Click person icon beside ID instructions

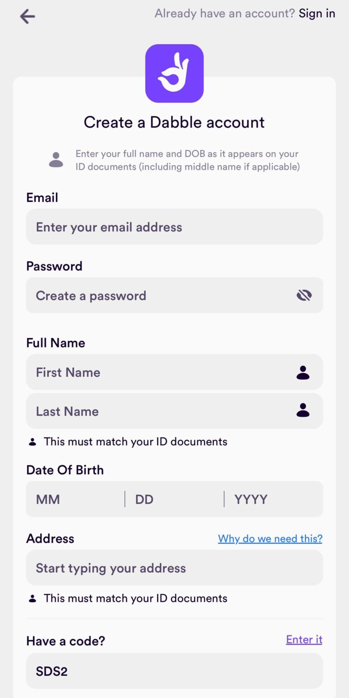point(56,160)
